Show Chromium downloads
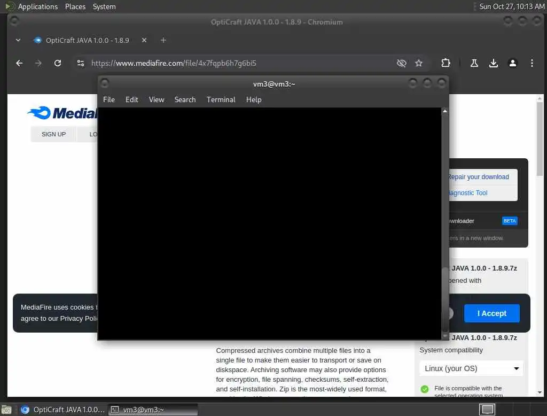The height and width of the screenshot is (416, 547). [493, 63]
